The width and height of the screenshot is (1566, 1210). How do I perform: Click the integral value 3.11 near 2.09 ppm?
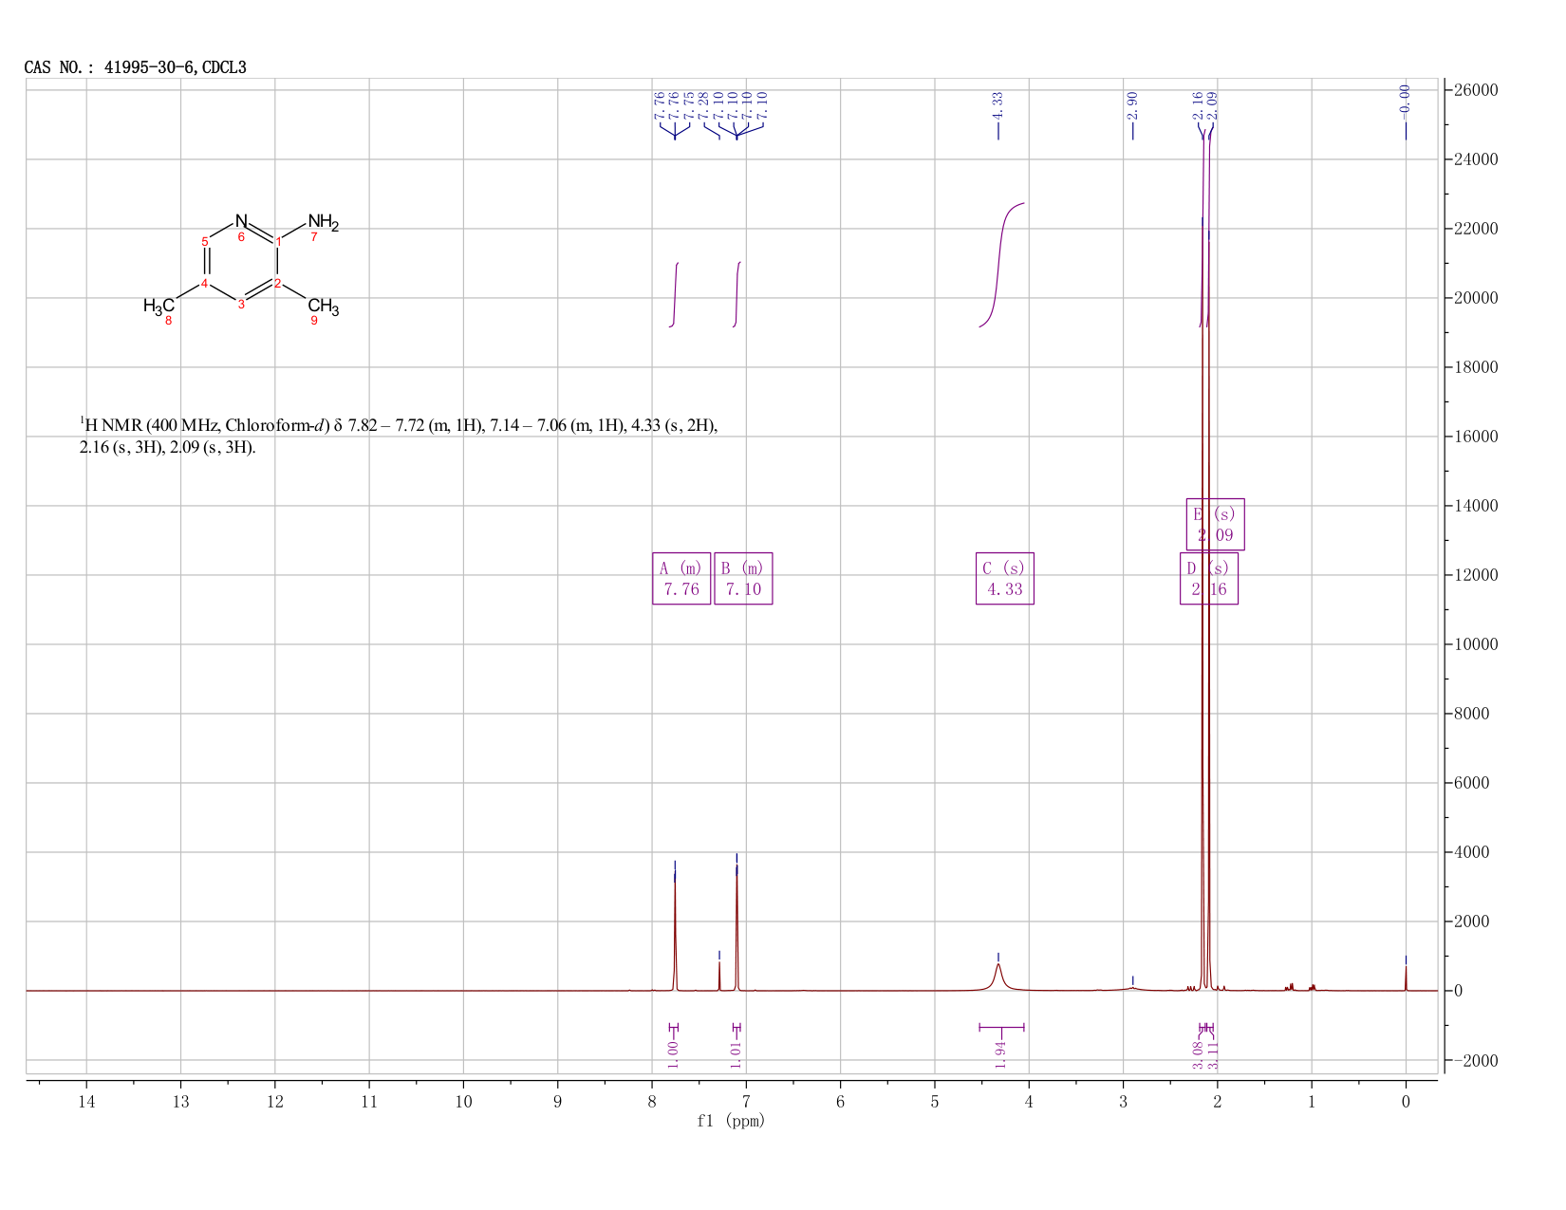(1214, 1055)
